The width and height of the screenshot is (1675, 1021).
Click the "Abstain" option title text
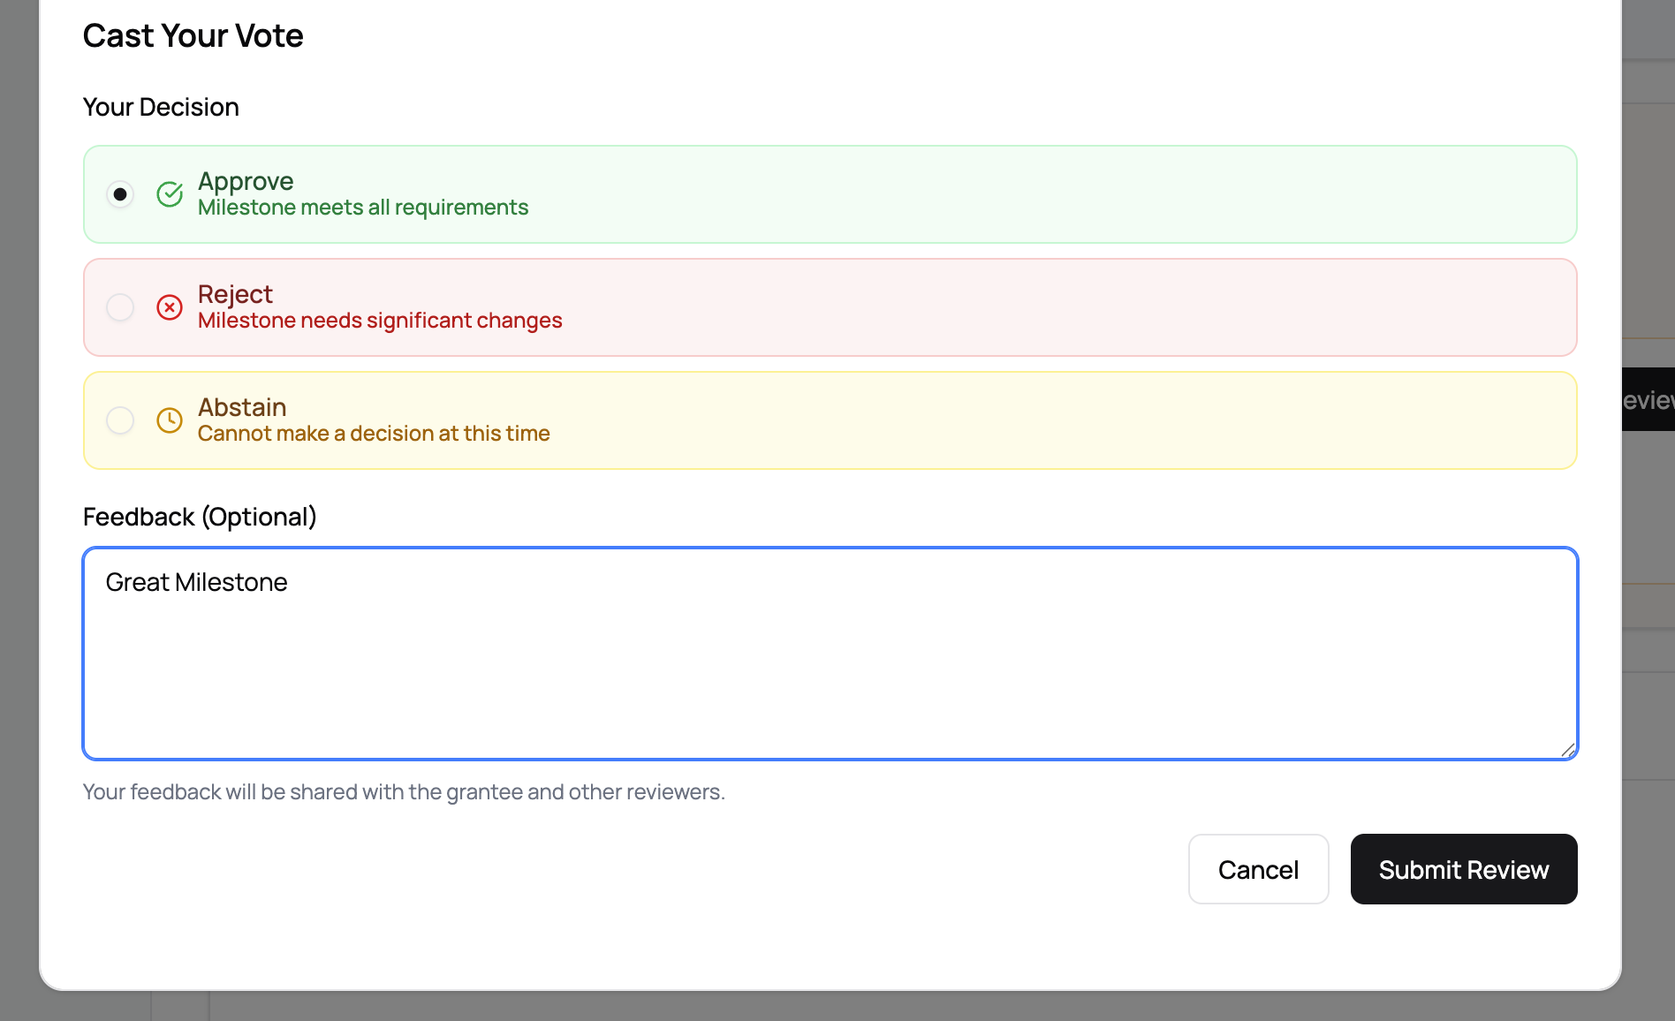click(242, 407)
